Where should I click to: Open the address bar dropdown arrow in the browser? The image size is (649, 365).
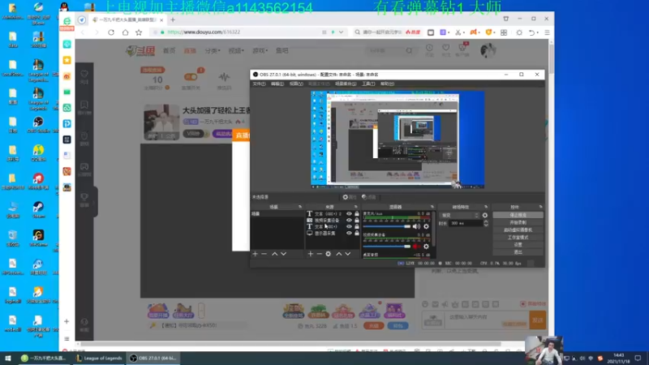(x=341, y=32)
